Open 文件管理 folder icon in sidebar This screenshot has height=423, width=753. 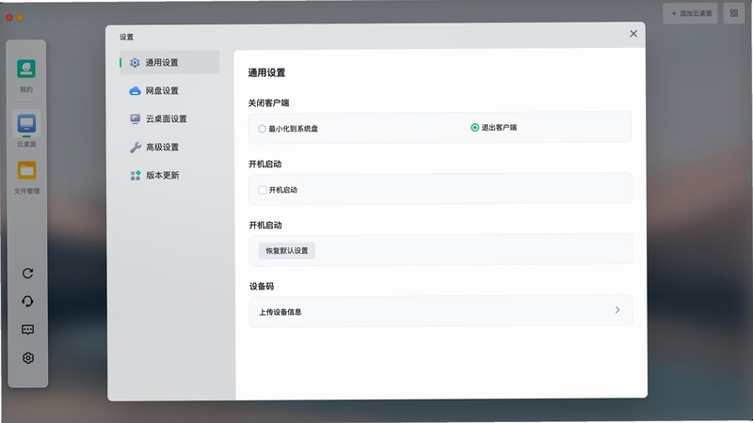[x=27, y=170]
